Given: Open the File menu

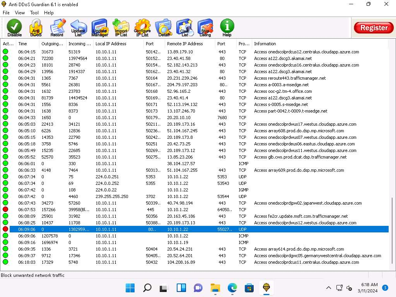Looking at the screenshot, I should click(x=6, y=13).
